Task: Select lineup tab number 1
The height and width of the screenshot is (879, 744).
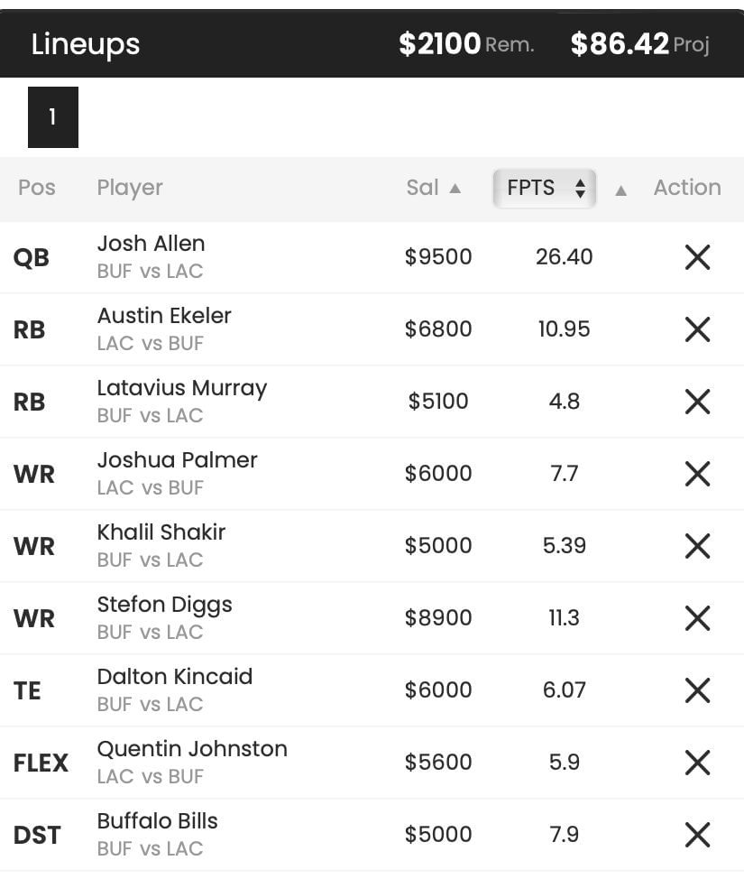Action: [53, 117]
